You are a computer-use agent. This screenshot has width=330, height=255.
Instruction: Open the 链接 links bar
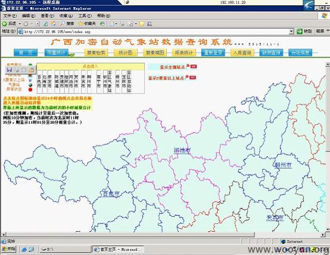pos(320,31)
